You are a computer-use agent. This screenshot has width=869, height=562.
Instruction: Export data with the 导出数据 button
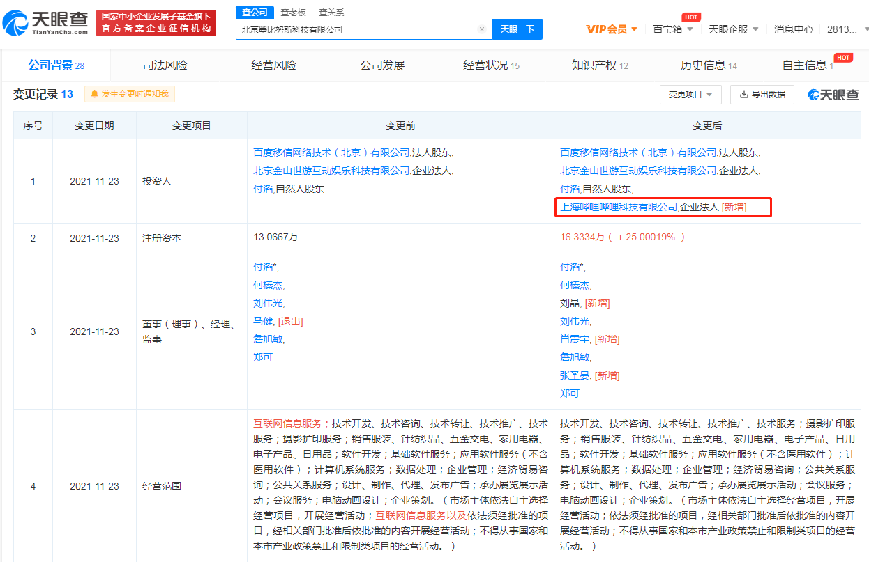(x=762, y=95)
